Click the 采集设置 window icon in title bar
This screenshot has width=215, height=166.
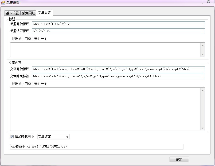coord(3,2)
